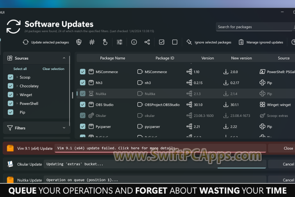Click the Pip source icon for Nh3
Viewport: 295px width, 197px height.
click(x=262, y=82)
